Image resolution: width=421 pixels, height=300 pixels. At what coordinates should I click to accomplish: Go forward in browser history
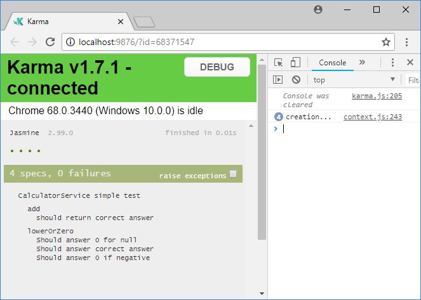32,42
